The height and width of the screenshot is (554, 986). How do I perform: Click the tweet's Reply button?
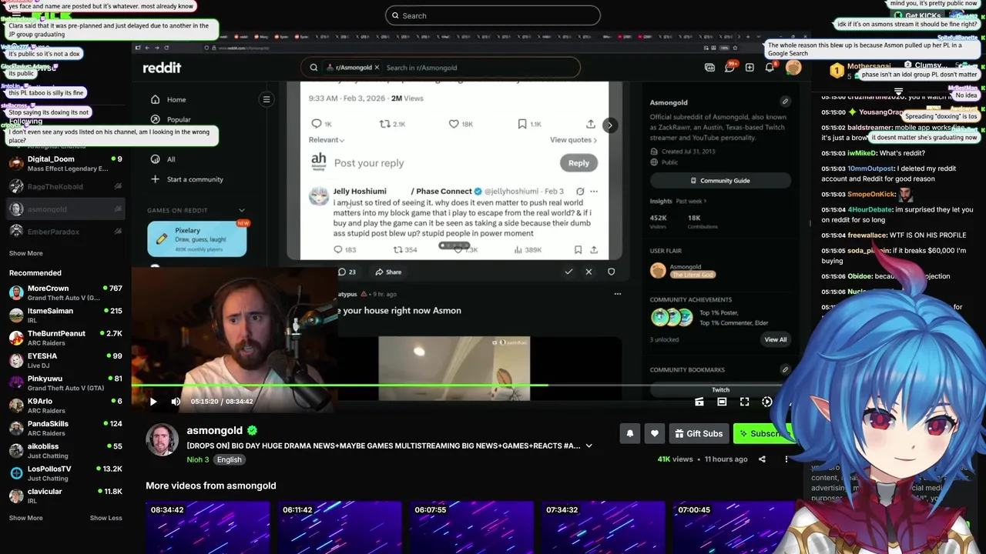[579, 162]
